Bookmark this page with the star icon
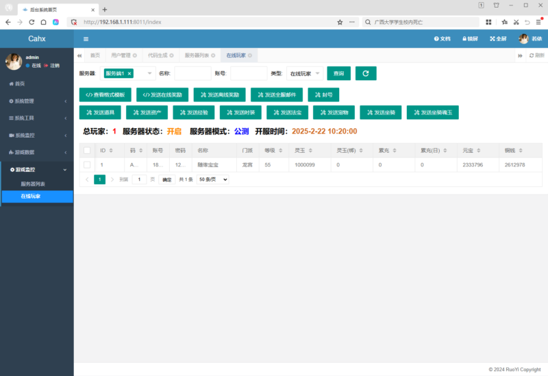Image resolution: width=548 pixels, height=376 pixels. [340, 22]
